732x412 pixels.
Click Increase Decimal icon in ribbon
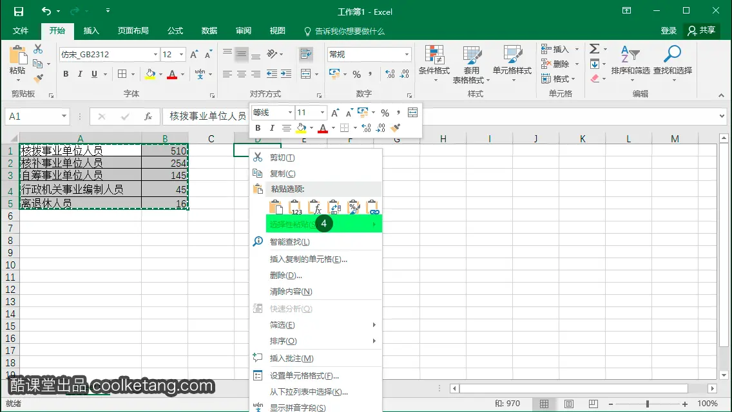pos(390,74)
